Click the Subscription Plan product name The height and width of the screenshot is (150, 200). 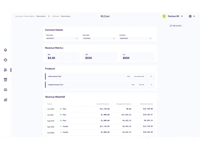55,76
